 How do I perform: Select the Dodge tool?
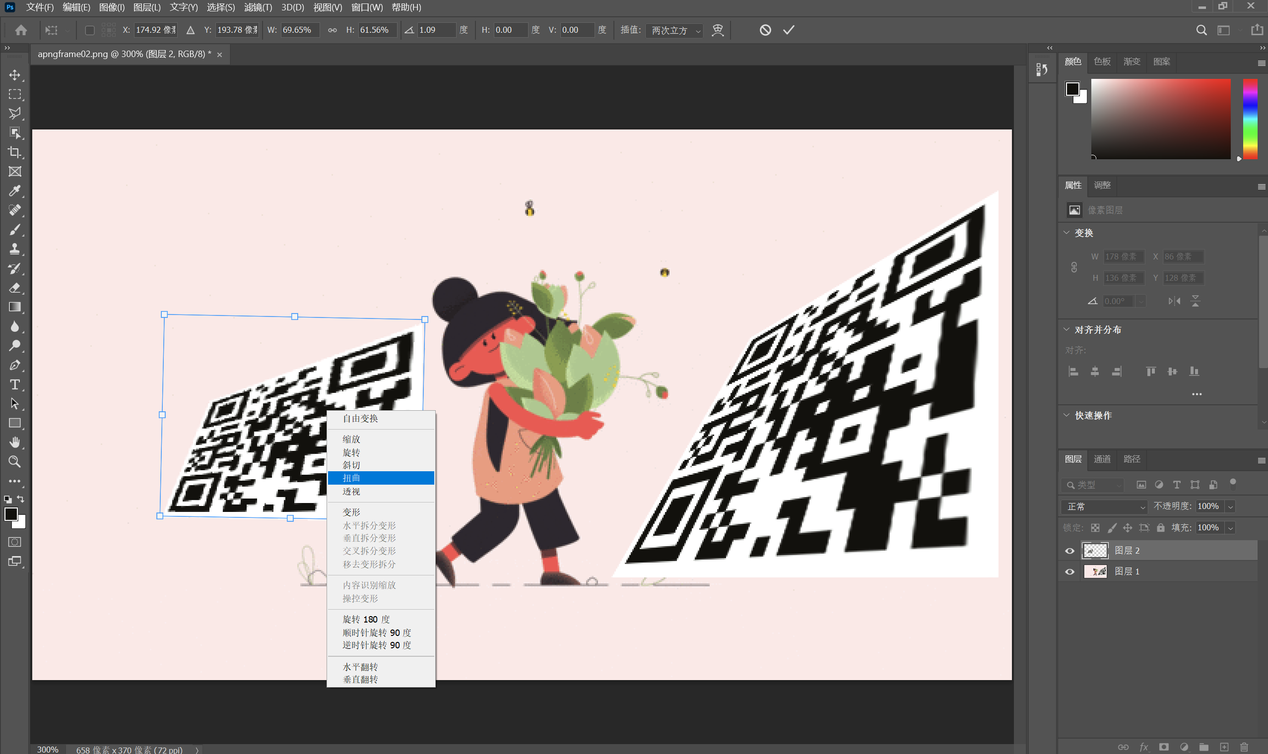(15, 345)
